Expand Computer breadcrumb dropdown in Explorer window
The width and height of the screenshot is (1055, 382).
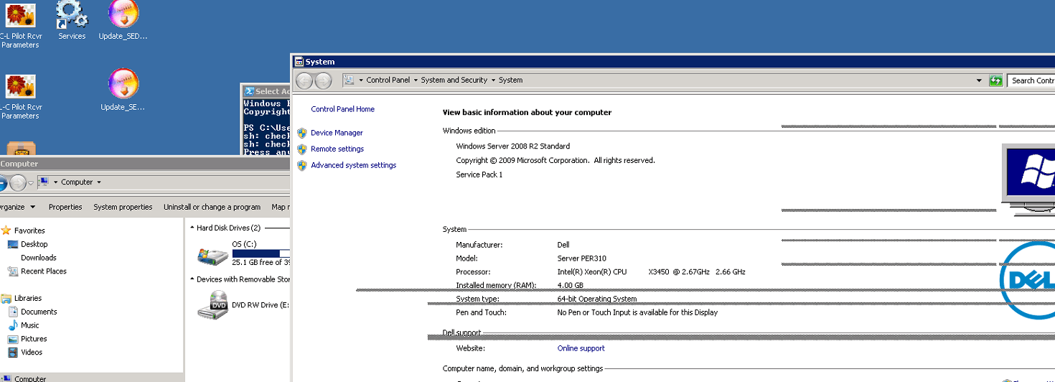98,182
